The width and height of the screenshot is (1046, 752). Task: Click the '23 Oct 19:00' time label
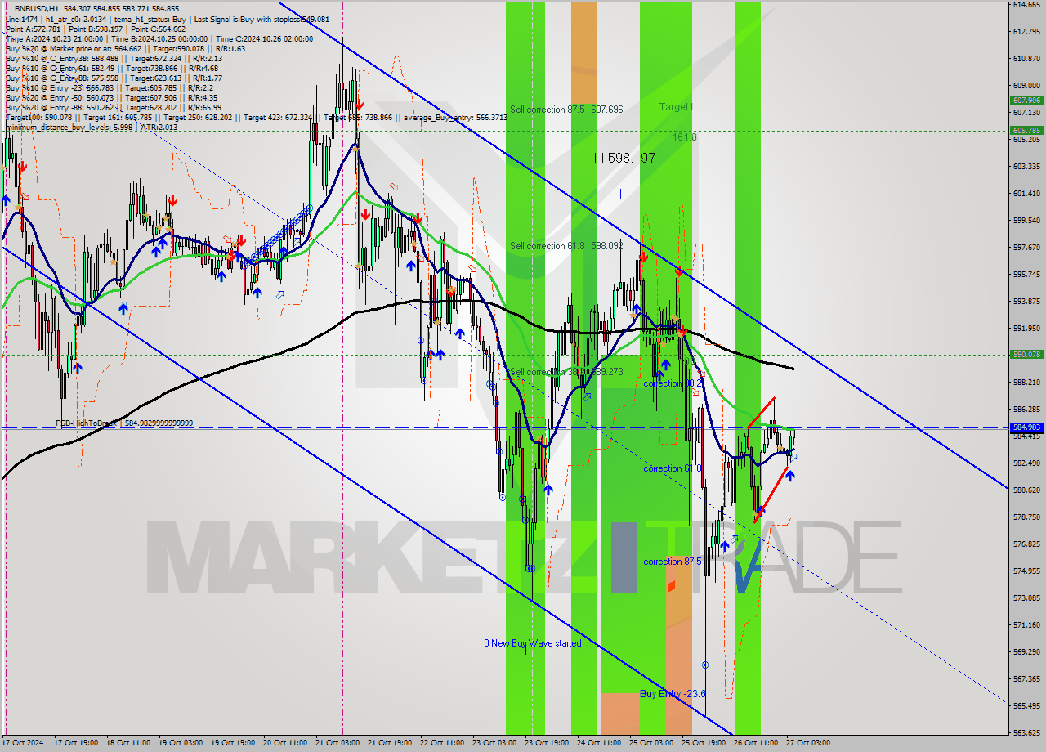coord(547,743)
